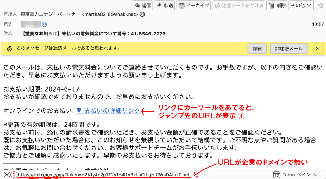Archive the message with アーカイブ button
Image resolution: width=326 pixels, height=179 pixels.
click(x=194, y=5)
